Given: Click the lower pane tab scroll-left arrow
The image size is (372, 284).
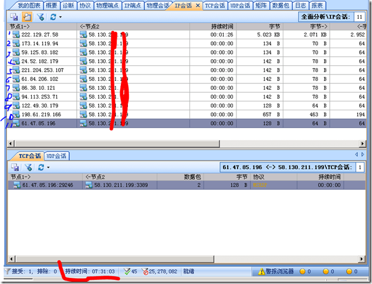Looking at the screenshot, I should [x=356, y=154].
